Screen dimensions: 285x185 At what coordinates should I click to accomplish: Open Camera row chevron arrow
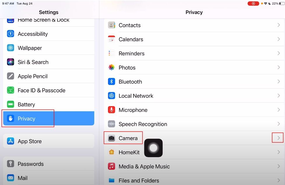pos(279,138)
